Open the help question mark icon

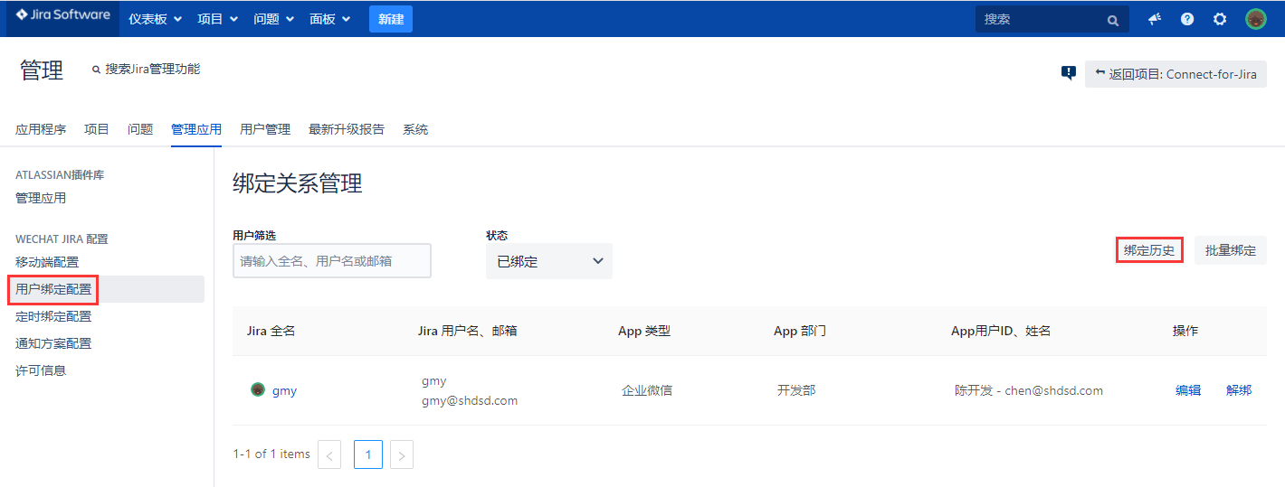1187,19
